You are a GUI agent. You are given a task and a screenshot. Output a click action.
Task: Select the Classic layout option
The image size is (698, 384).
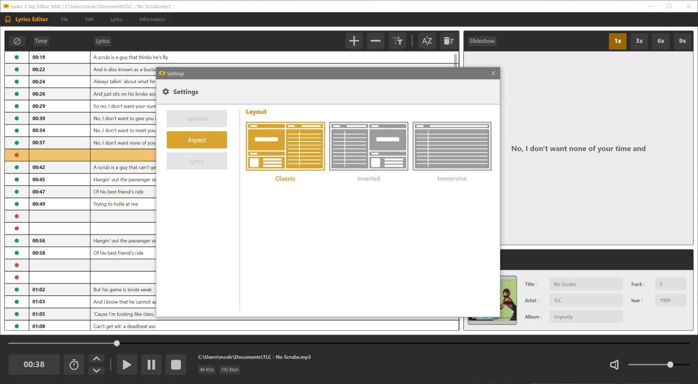point(285,146)
